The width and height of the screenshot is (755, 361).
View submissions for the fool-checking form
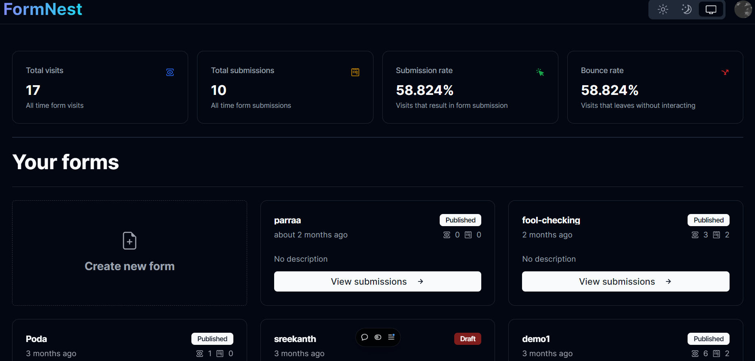(625, 281)
